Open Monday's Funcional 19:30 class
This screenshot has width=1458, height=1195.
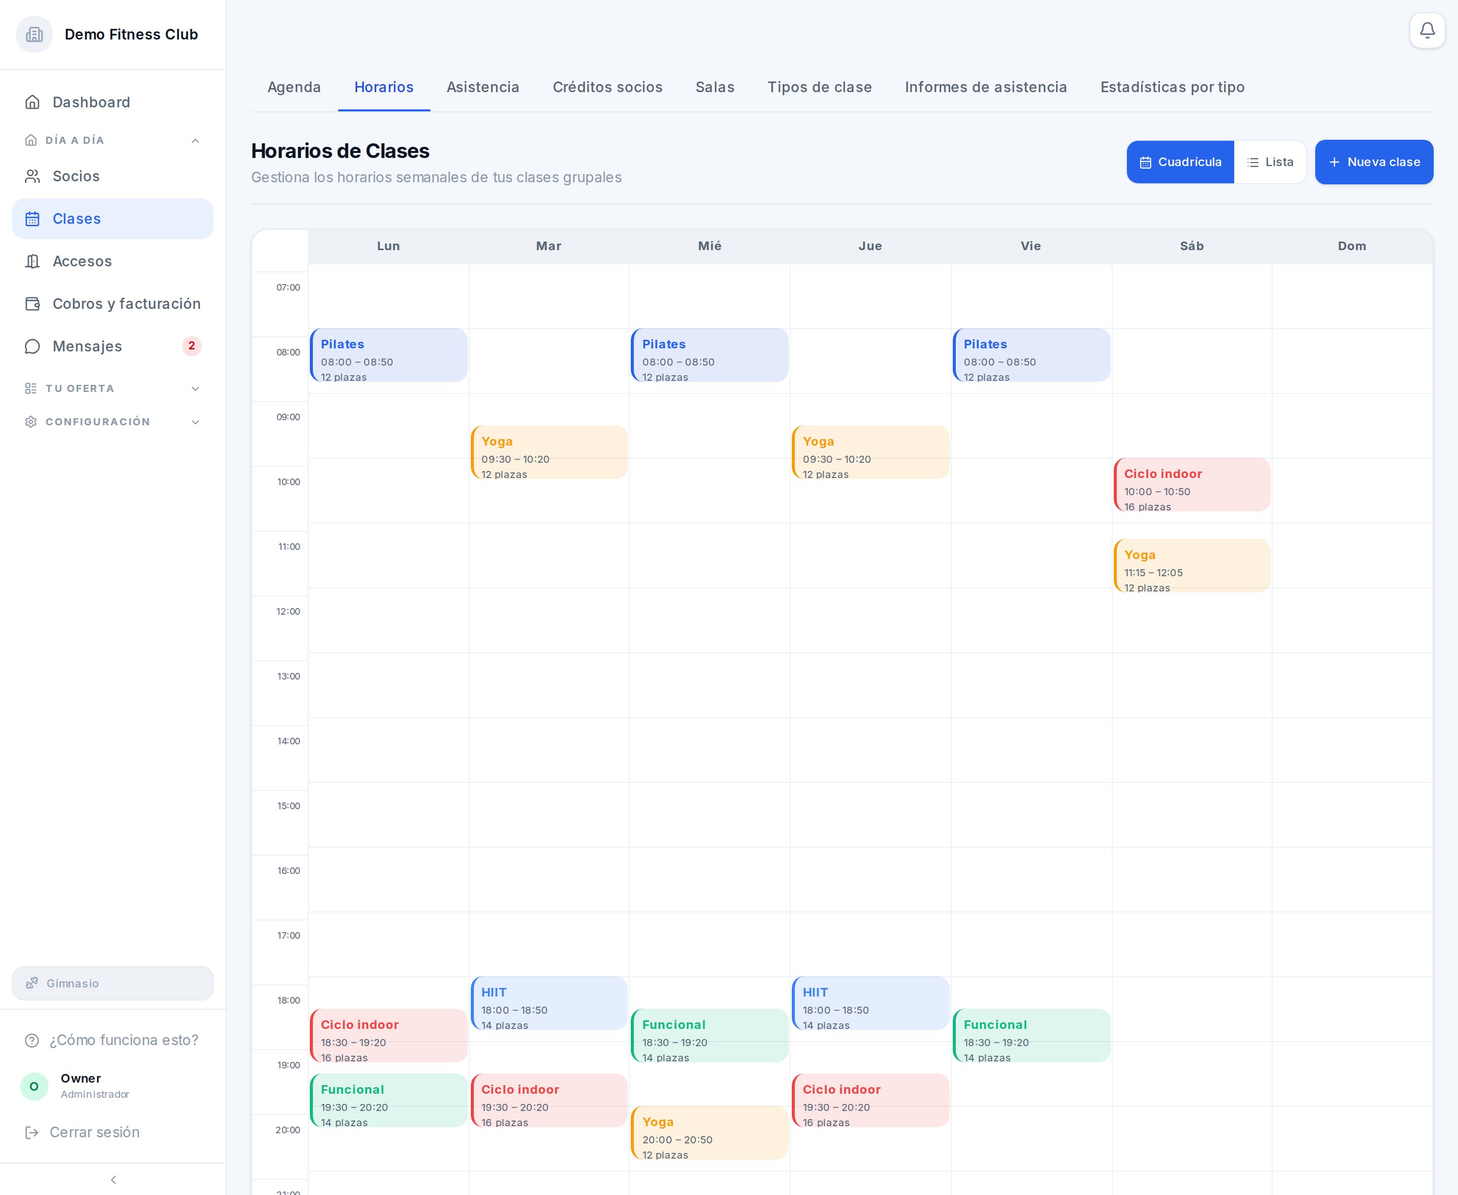(x=389, y=1100)
